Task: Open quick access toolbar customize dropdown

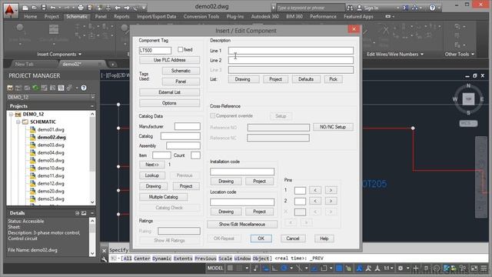Action: 144,8
